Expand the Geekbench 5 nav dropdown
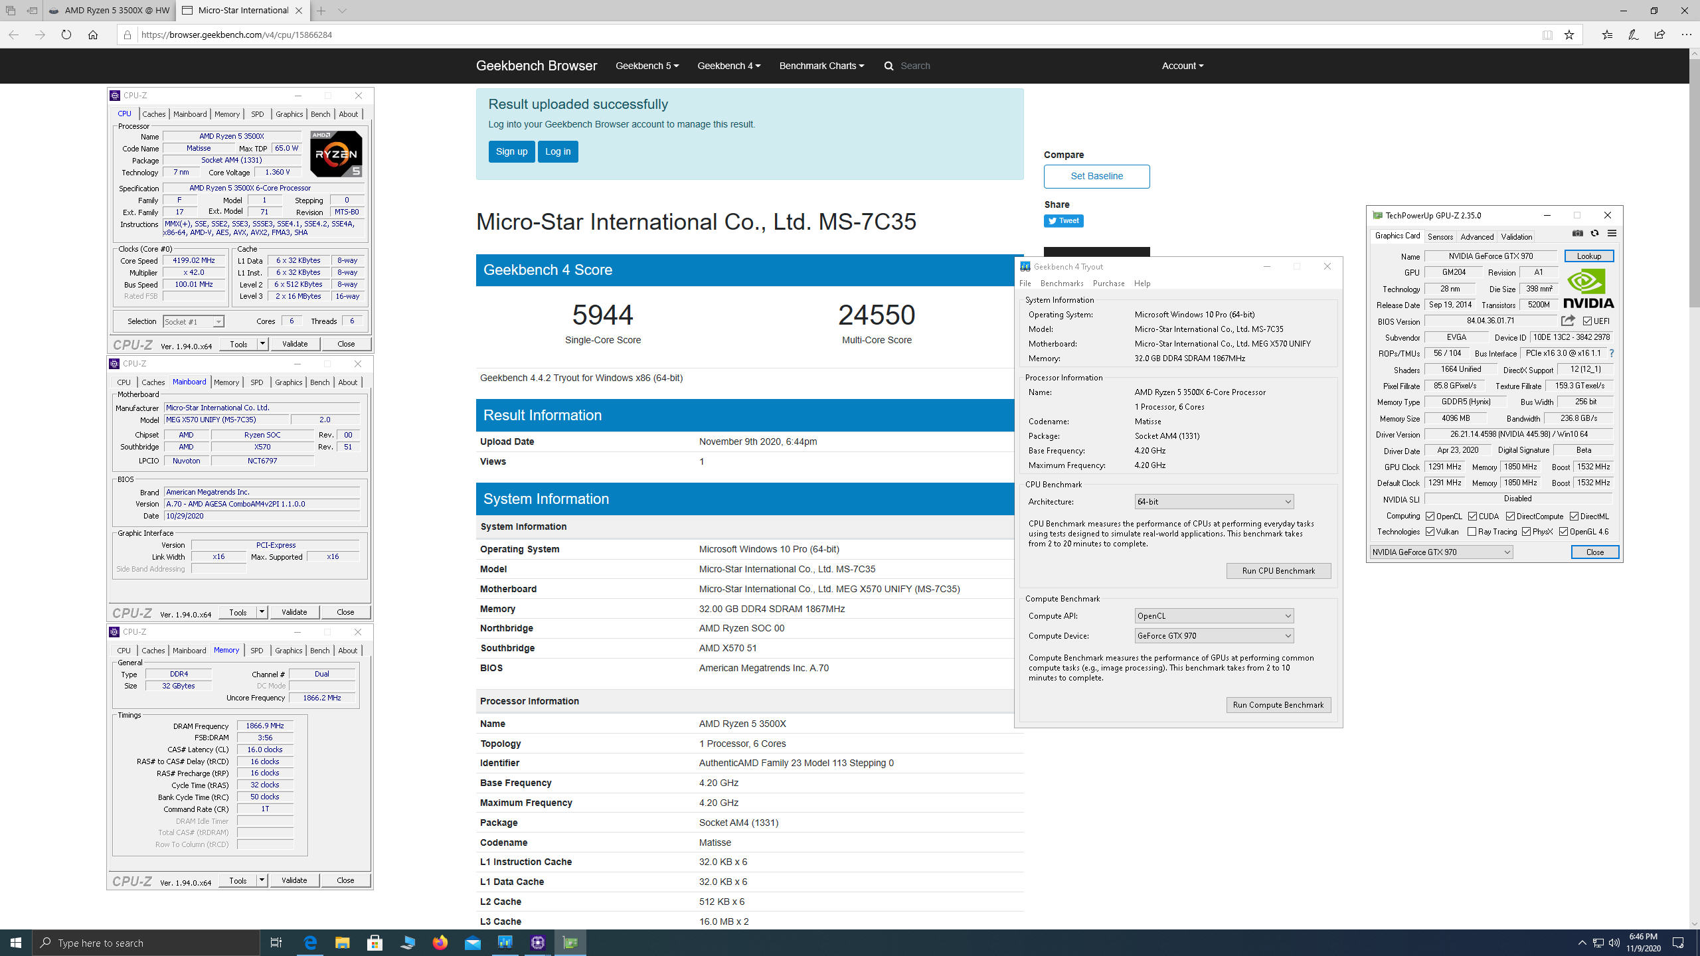Image resolution: width=1700 pixels, height=956 pixels. click(647, 66)
